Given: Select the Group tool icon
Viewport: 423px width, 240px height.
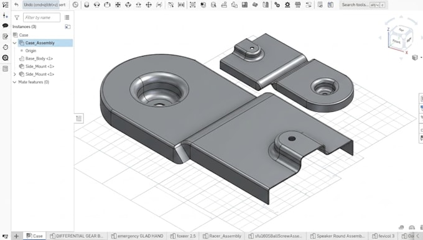Looking at the screenshot, I should (193, 4).
